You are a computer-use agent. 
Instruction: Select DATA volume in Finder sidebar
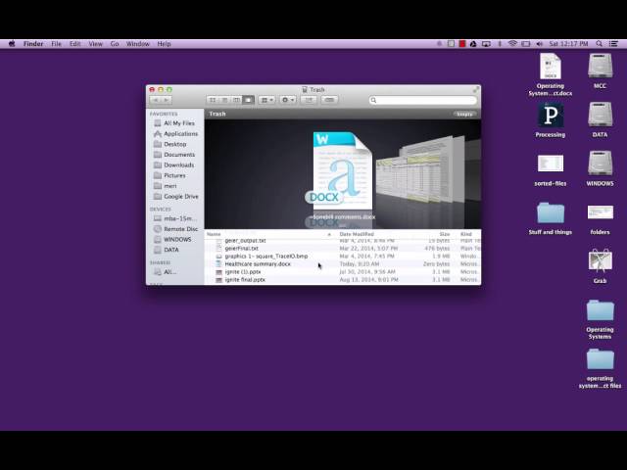pyautogui.click(x=167, y=250)
